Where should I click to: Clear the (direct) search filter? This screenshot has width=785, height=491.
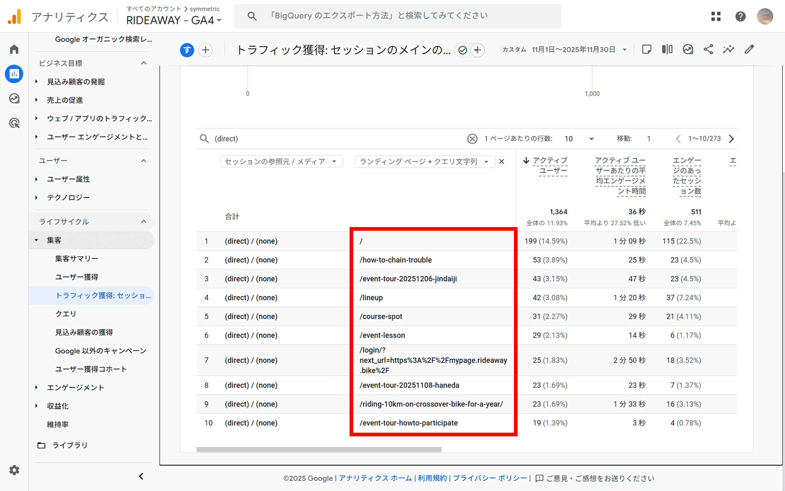click(472, 139)
